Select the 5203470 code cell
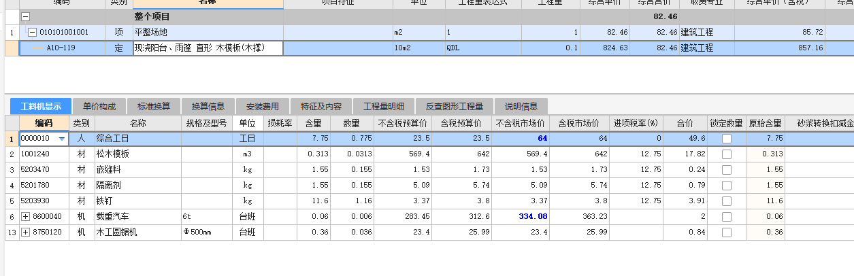Viewport: 854px width, 276px height. click(44, 169)
